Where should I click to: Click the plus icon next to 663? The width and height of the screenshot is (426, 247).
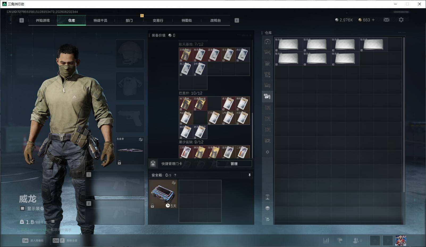(373, 20)
